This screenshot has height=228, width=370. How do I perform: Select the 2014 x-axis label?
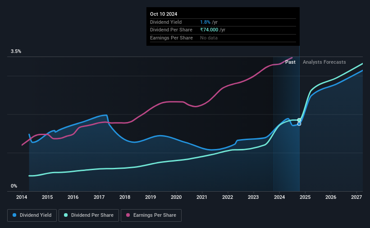(22, 197)
